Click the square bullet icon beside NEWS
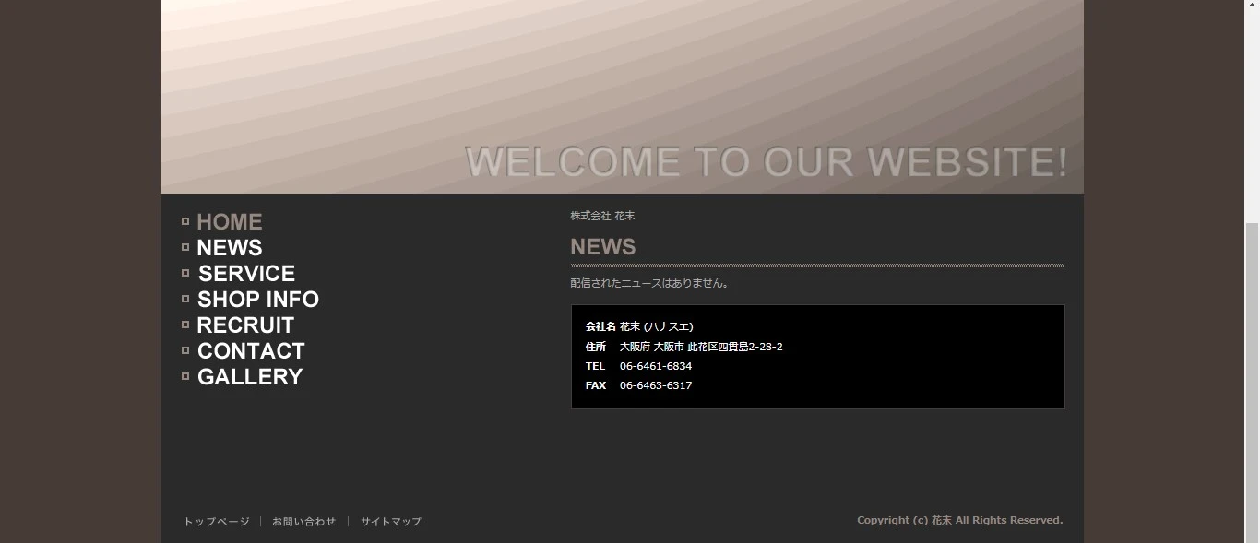This screenshot has width=1260, height=543. [x=185, y=247]
